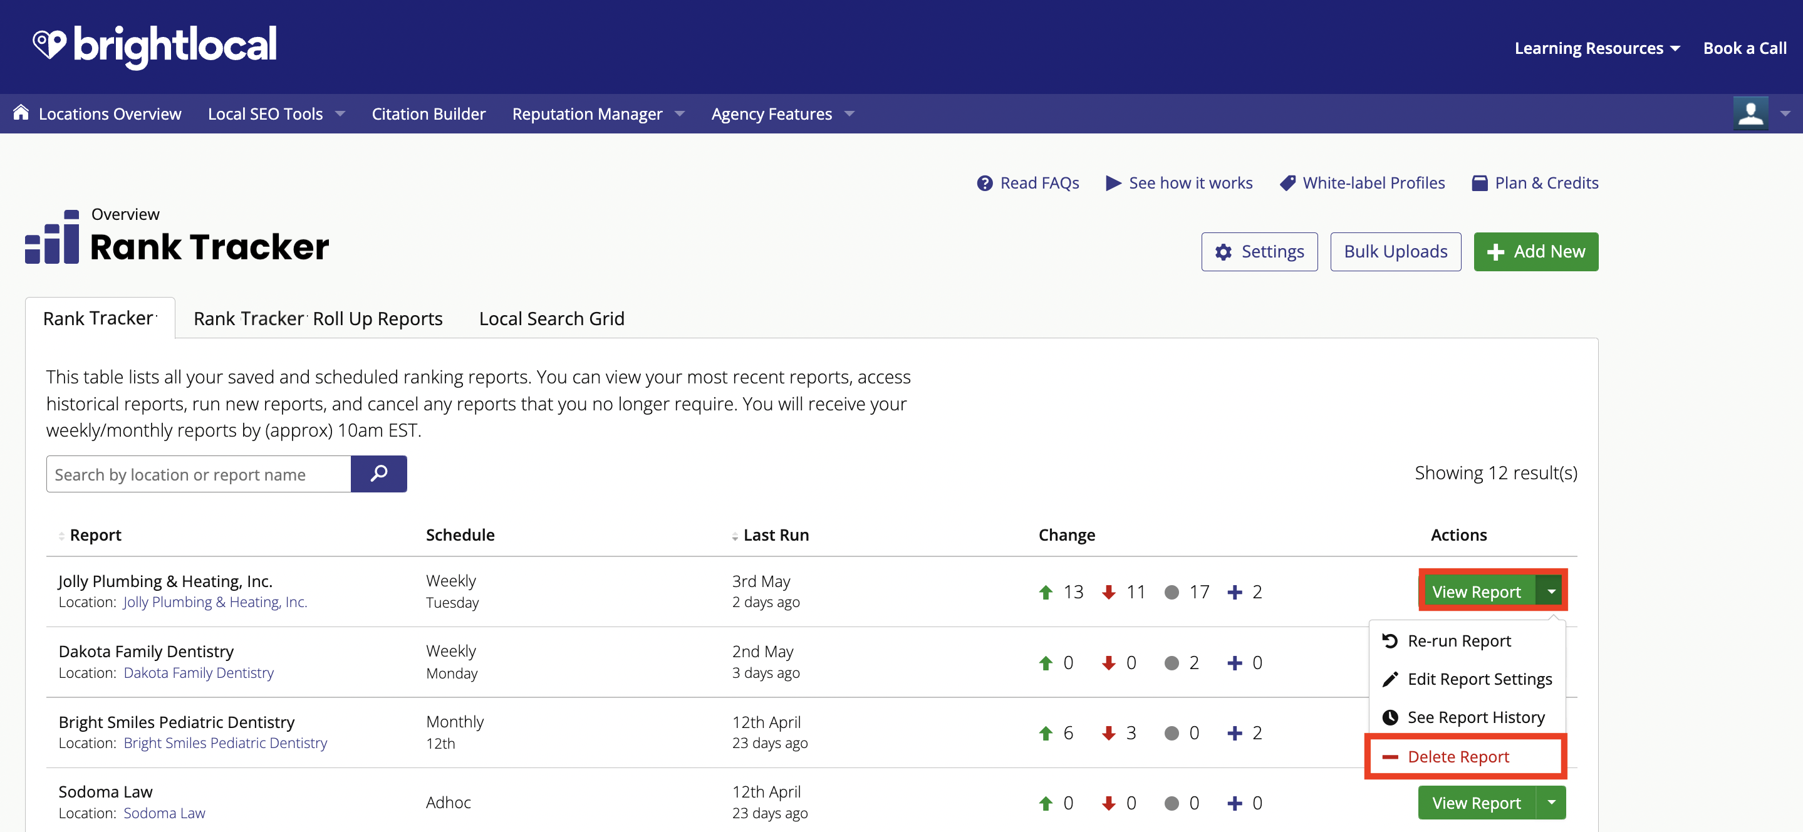
Task: Click green up arrow in Dakota Family Dentistry row
Action: point(1046,663)
